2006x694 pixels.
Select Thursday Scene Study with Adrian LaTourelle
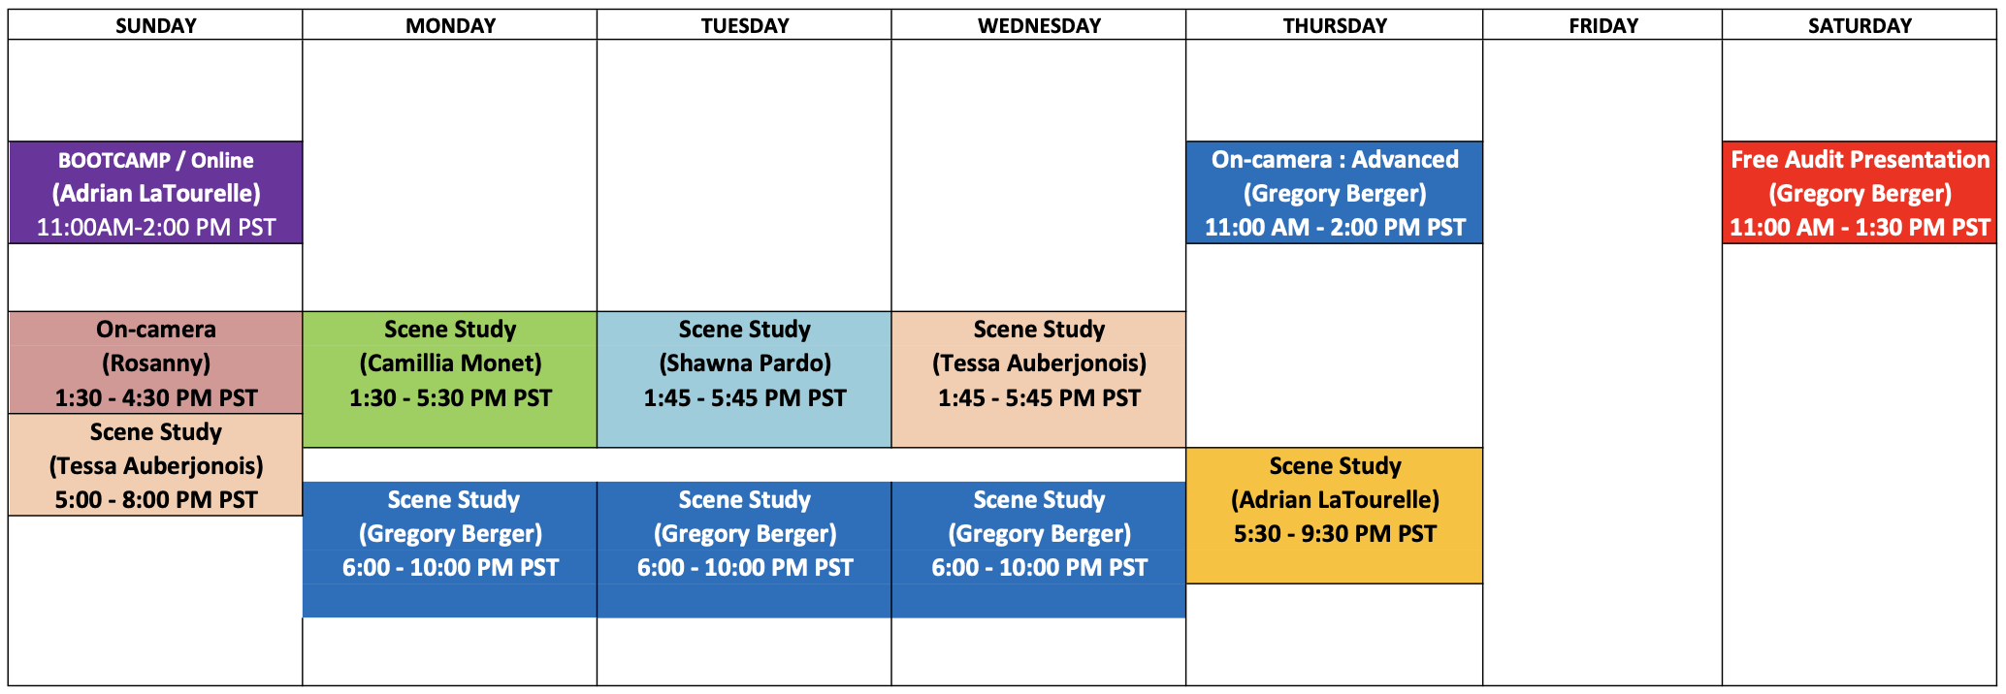point(1335,516)
